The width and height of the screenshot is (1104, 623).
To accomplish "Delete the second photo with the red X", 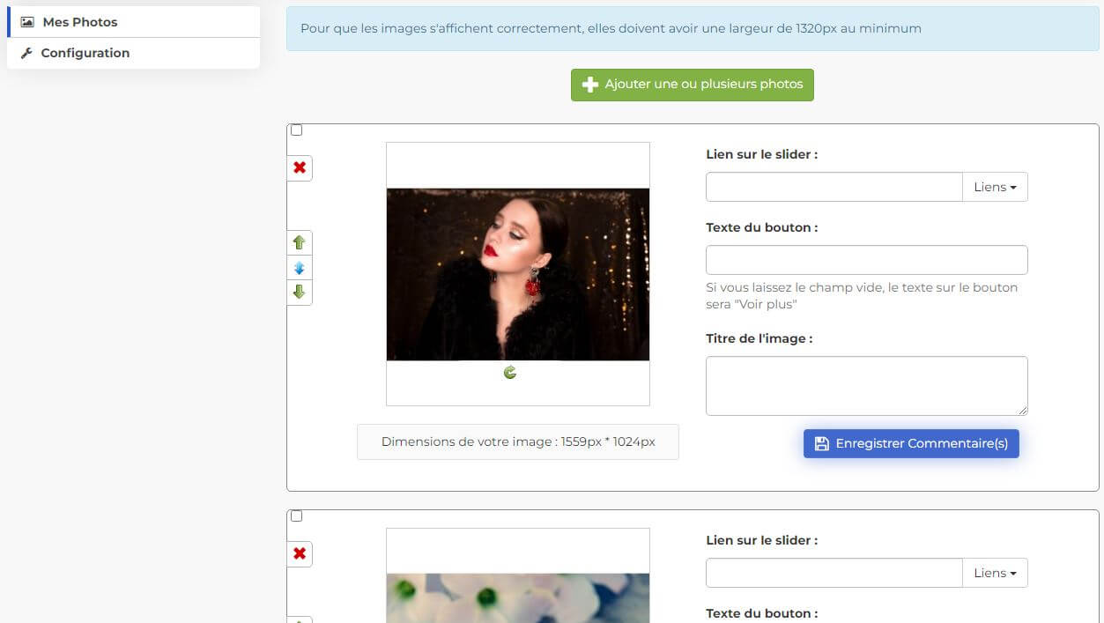I will [300, 553].
